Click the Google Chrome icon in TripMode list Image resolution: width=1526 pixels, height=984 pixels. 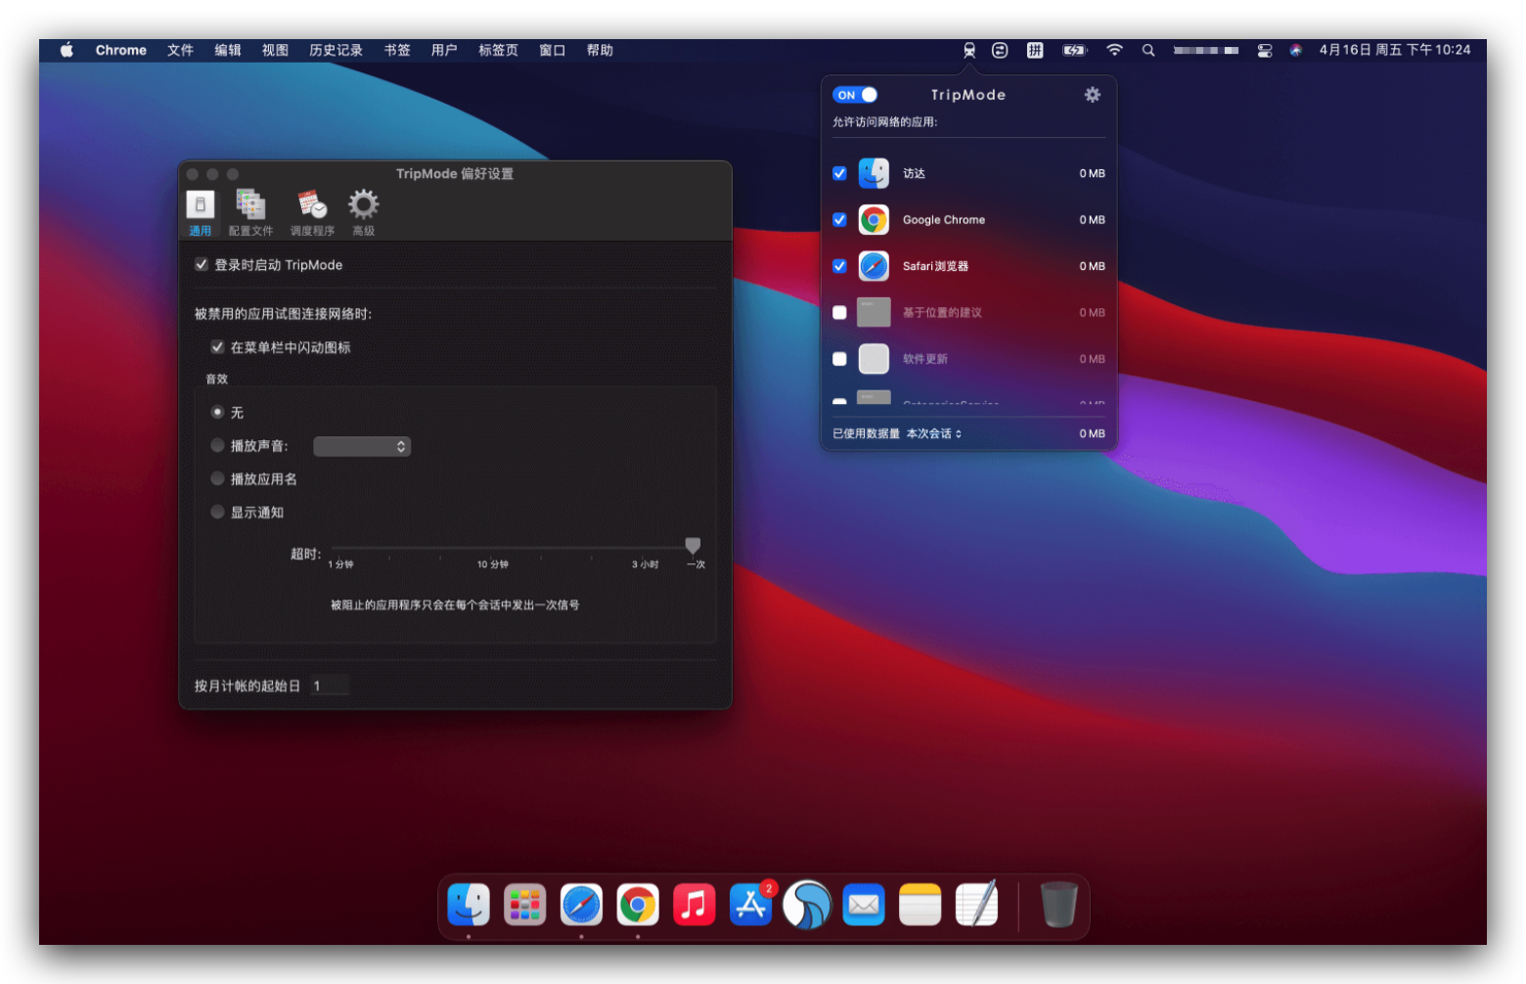[x=874, y=220]
